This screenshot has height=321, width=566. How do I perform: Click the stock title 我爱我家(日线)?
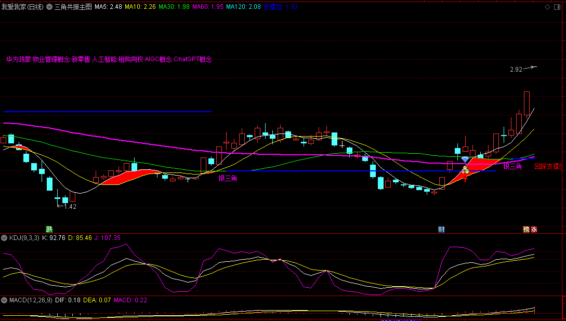22,7
